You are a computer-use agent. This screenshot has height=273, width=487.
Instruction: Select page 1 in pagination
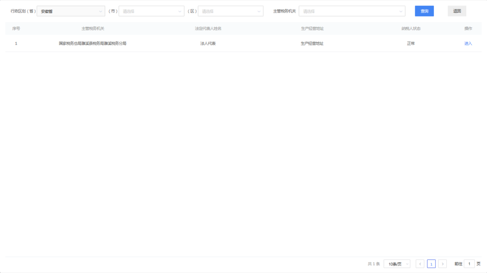(431, 264)
